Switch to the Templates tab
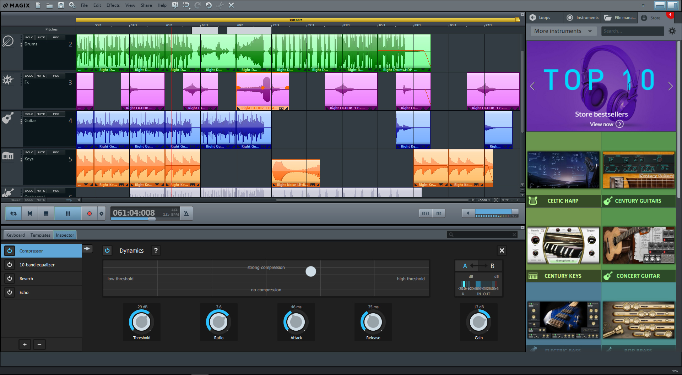Viewport: 682px width, 375px height. (40, 235)
